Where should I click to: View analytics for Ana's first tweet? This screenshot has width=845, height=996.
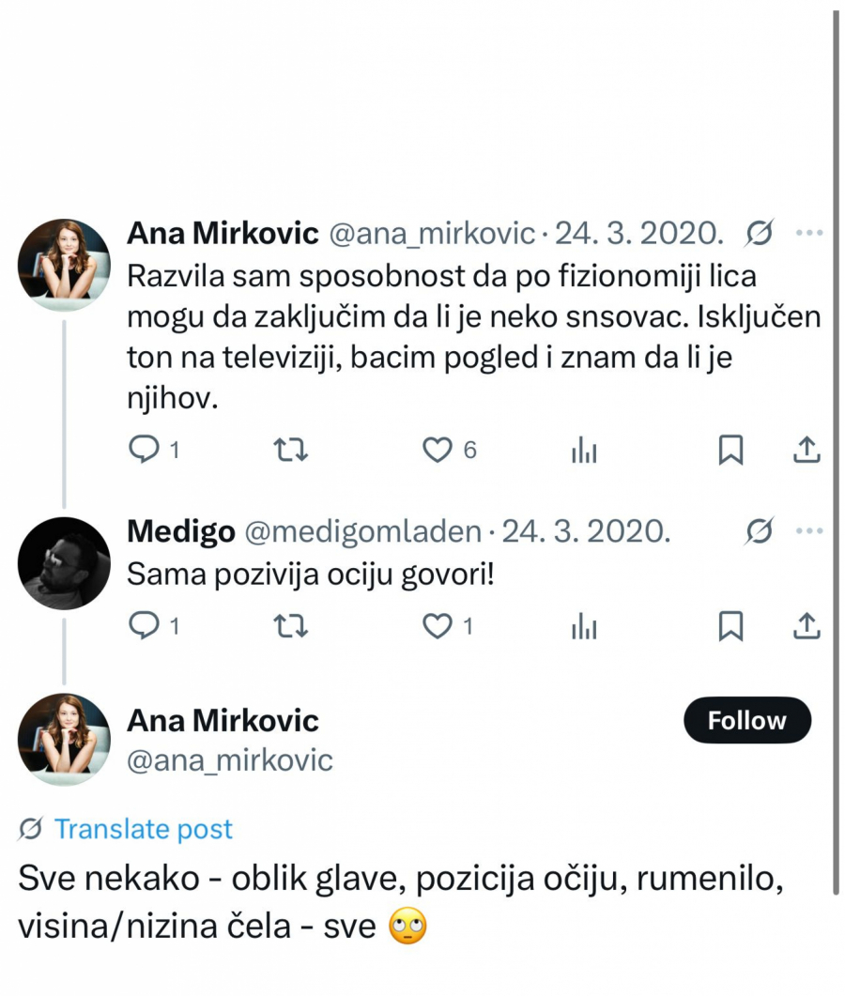[584, 451]
